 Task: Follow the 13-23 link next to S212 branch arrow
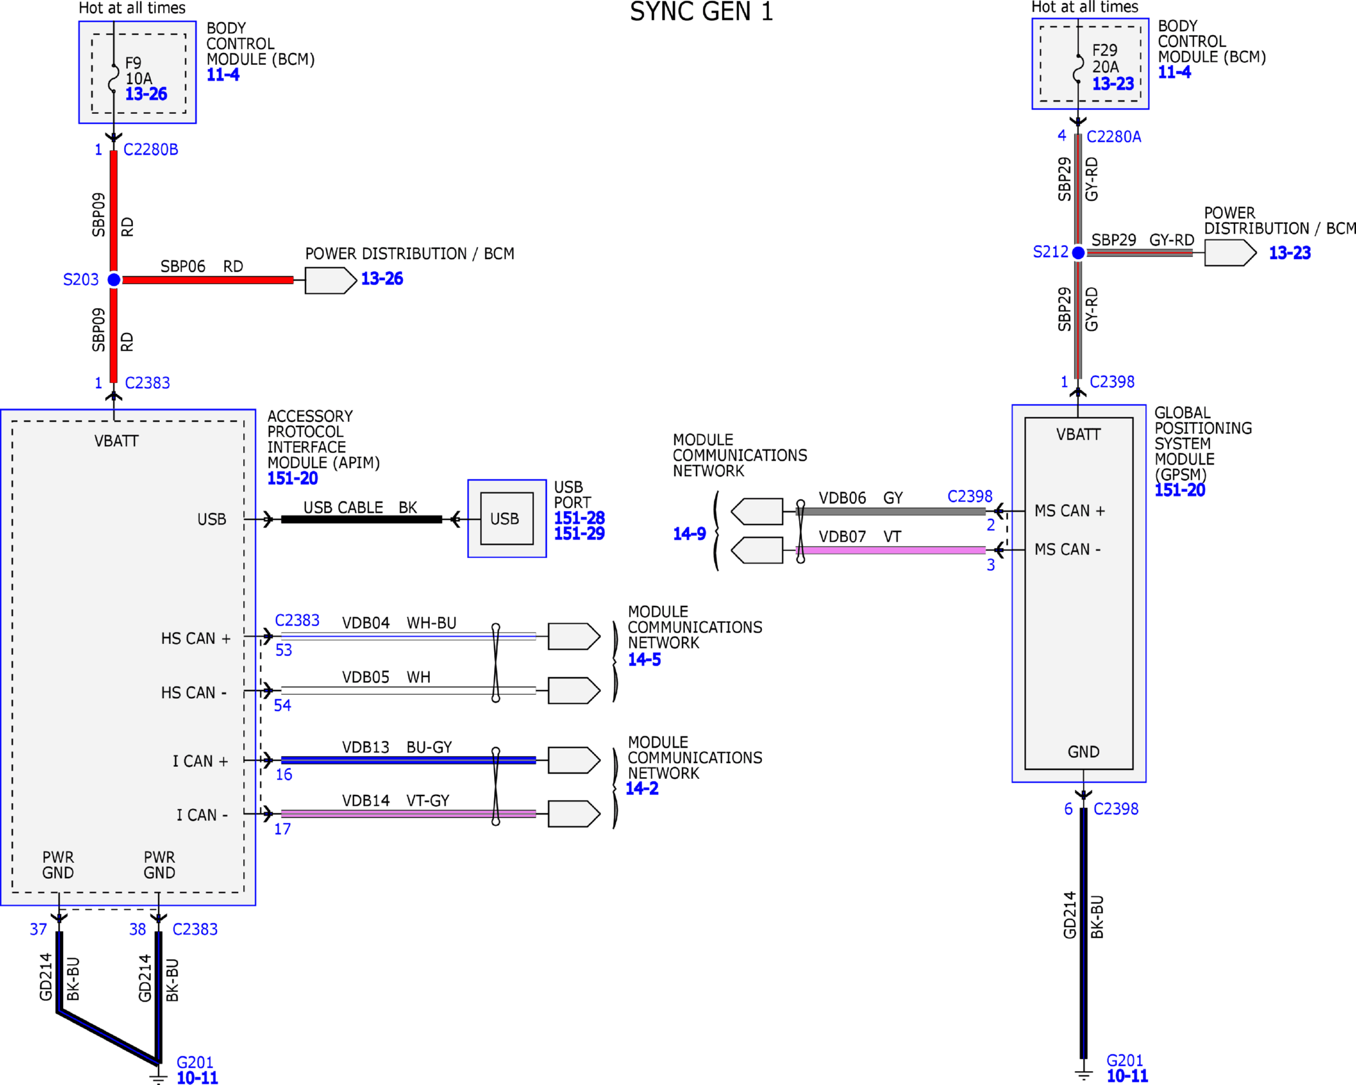coord(1290,253)
